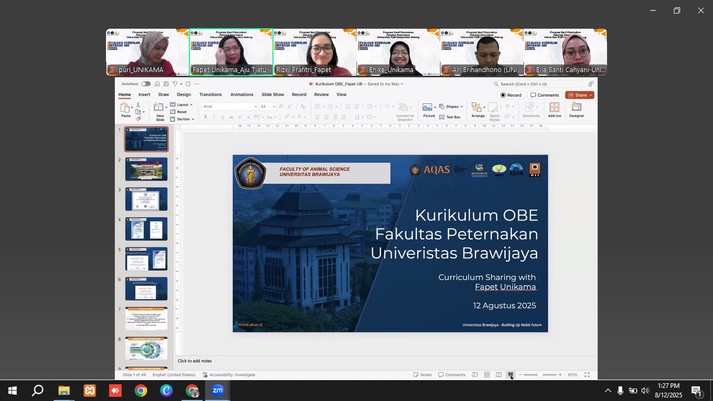Open the Arial font name combo box

coord(230,107)
